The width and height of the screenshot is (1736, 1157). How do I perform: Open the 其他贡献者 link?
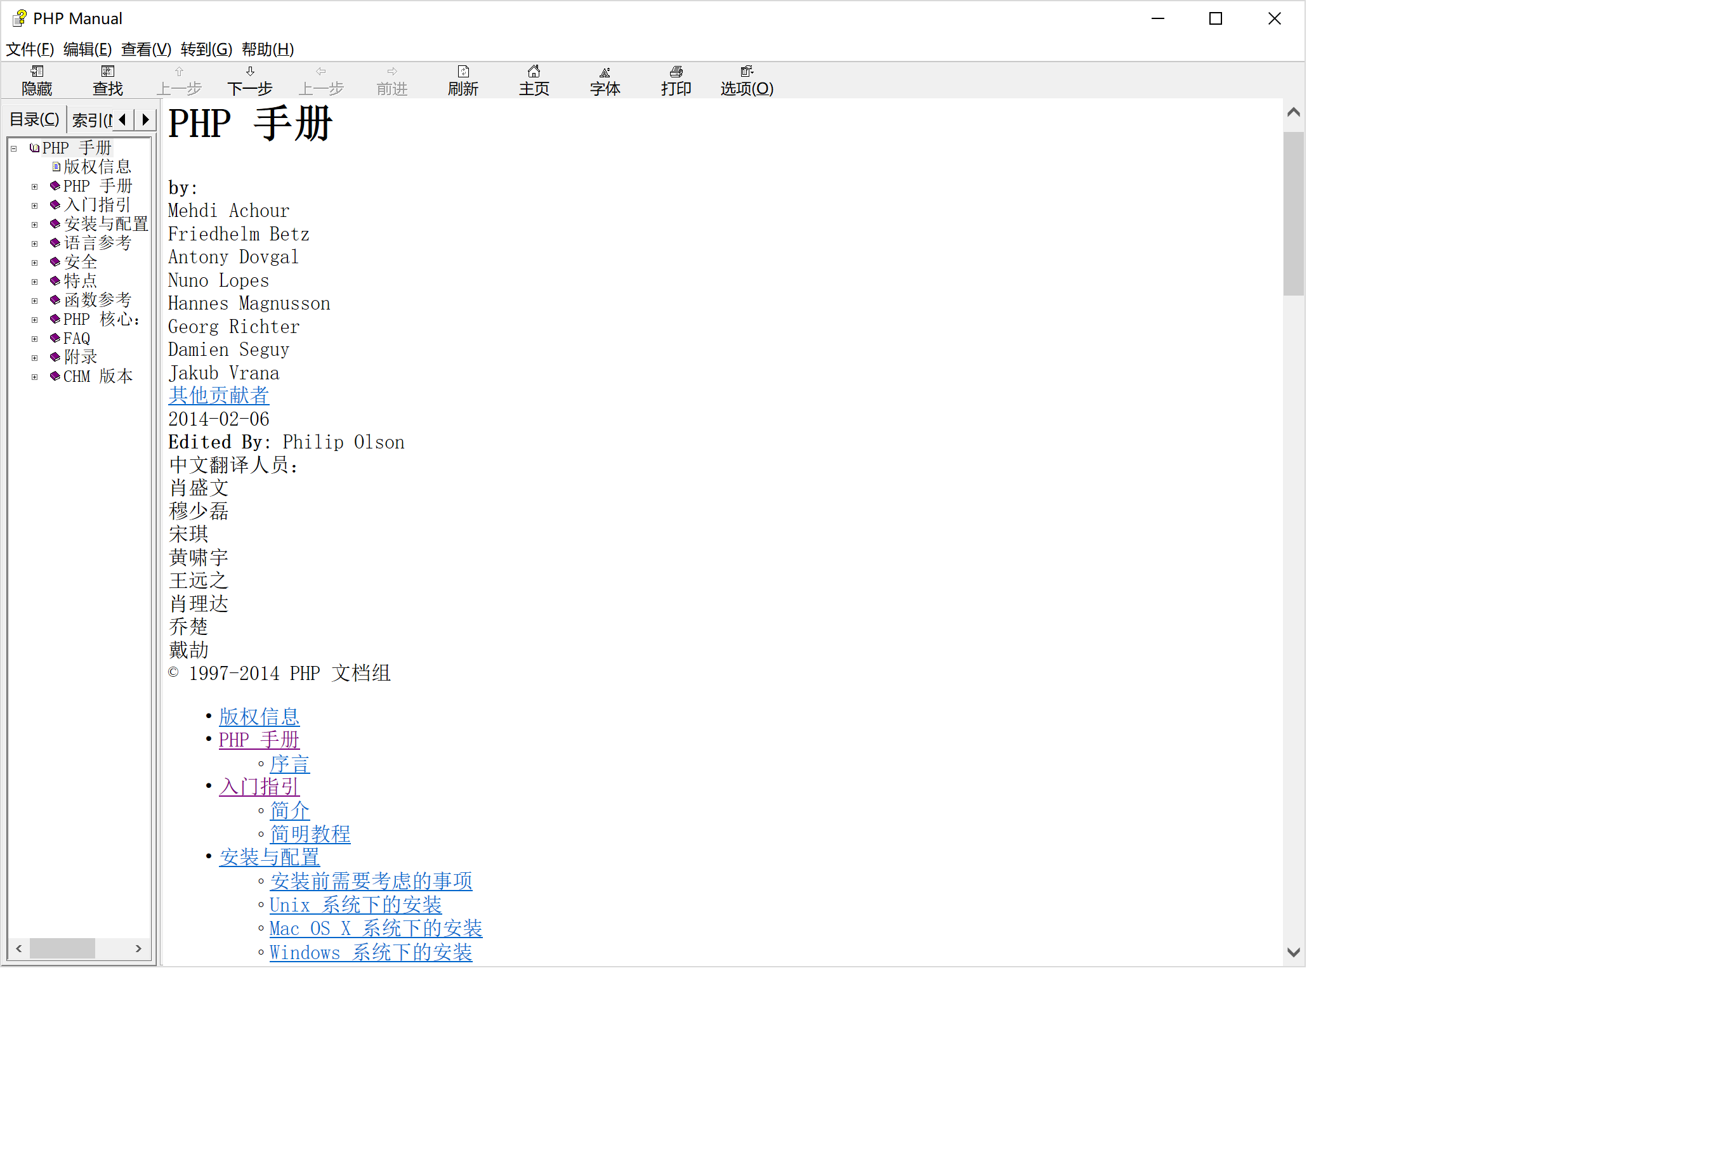coord(218,396)
